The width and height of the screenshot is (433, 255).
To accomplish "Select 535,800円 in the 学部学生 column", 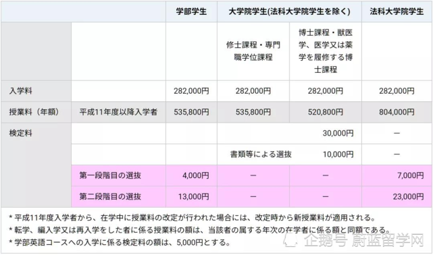I will [x=191, y=112].
